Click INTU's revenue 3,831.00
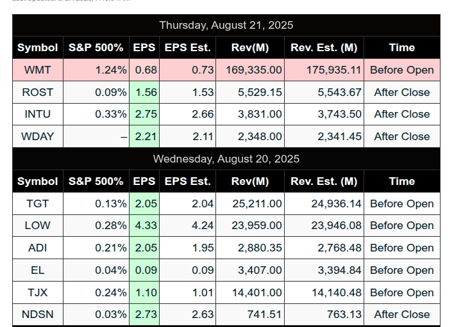The image size is (454, 327). [250, 114]
